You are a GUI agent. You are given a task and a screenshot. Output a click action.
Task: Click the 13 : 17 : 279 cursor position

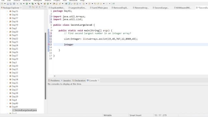tap(160, 115)
